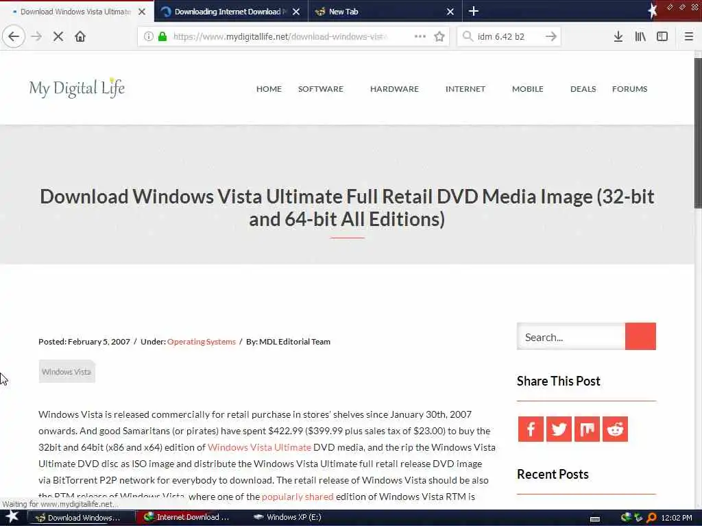This screenshot has width=702, height=526.
Task: Click the Share This Post heading
Action: pos(558,381)
